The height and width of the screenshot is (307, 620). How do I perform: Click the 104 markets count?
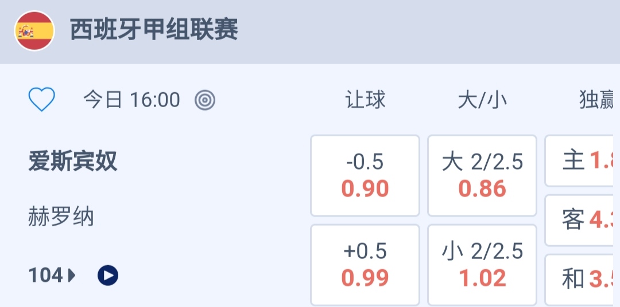click(x=45, y=276)
